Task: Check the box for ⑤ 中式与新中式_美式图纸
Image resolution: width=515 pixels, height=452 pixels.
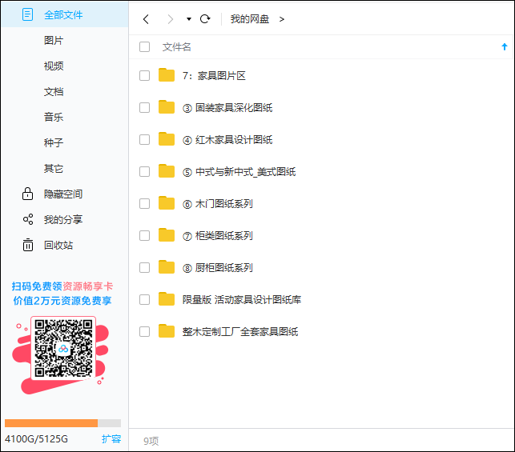Action: (144, 171)
